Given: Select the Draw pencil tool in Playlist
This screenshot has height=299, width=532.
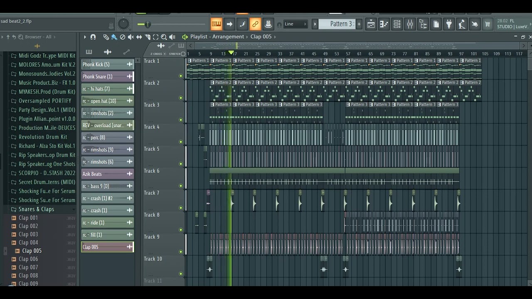Looking at the screenshot, I should [106, 37].
